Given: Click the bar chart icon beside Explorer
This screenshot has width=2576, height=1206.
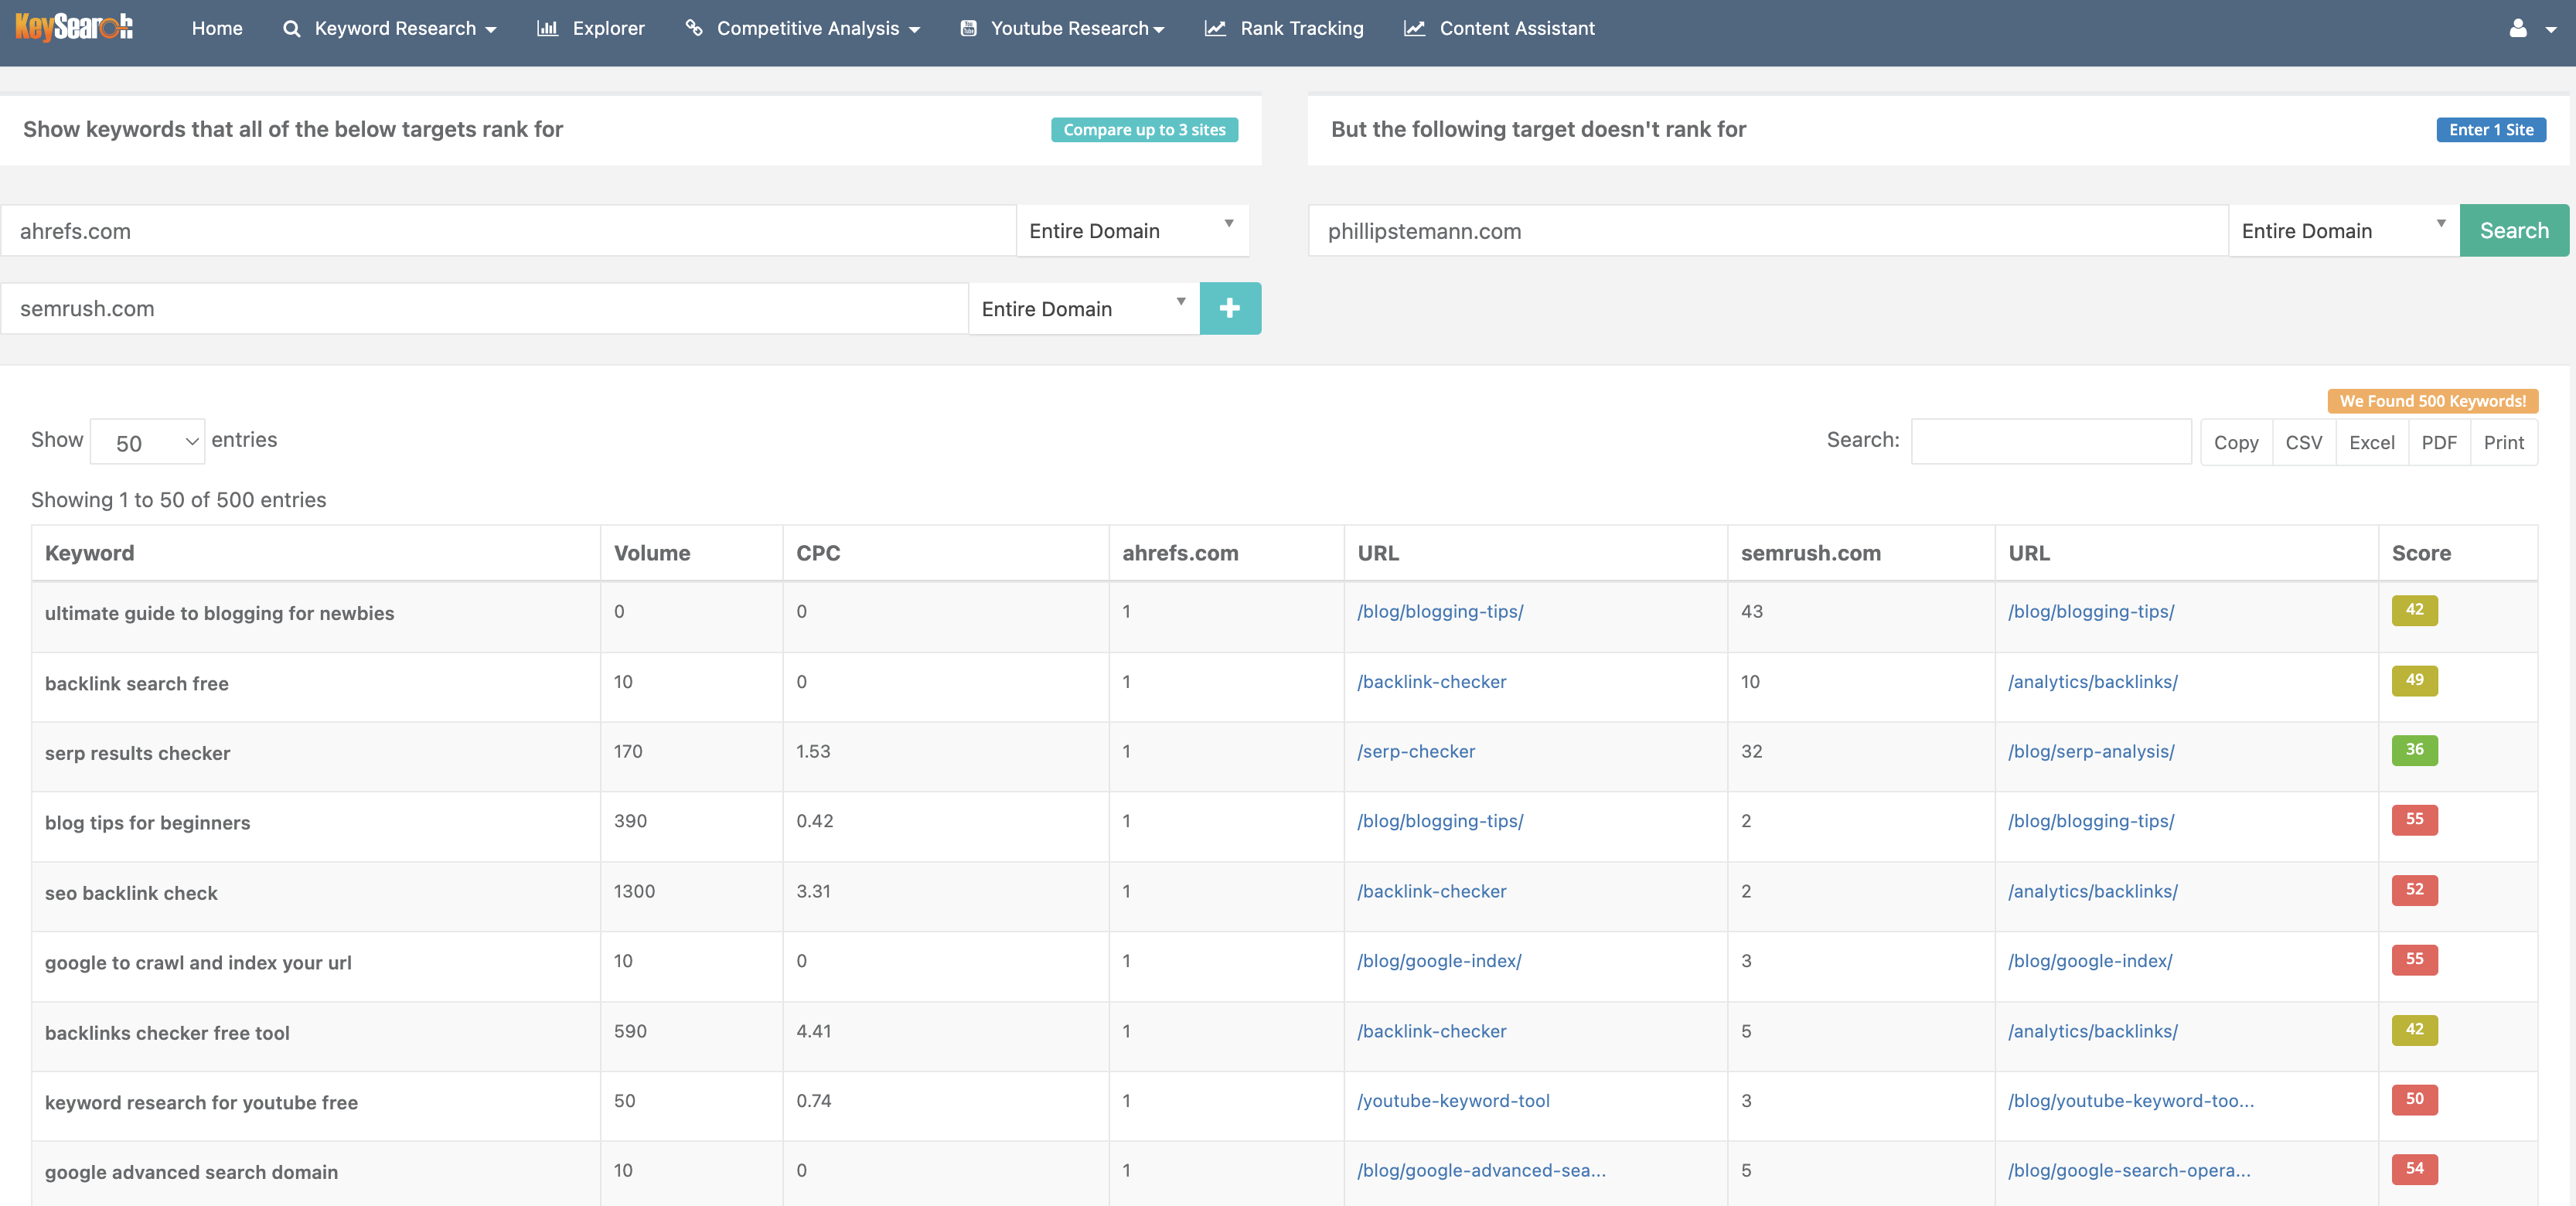Looking at the screenshot, I should (547, 28).
